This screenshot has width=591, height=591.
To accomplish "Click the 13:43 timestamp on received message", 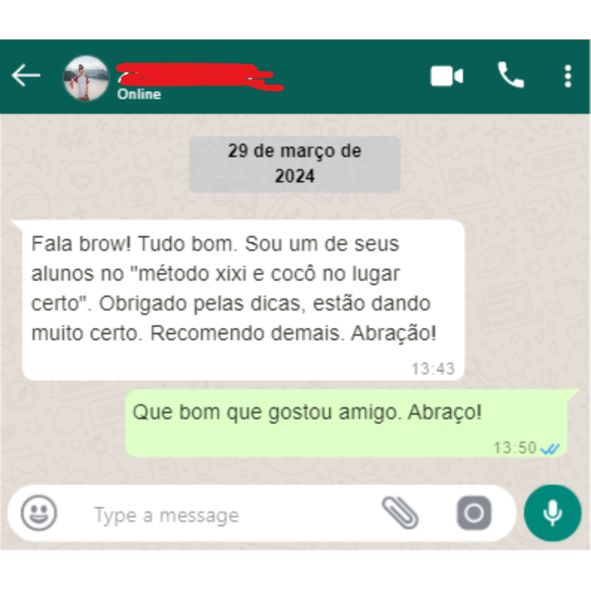I will [x=433, y=369].
